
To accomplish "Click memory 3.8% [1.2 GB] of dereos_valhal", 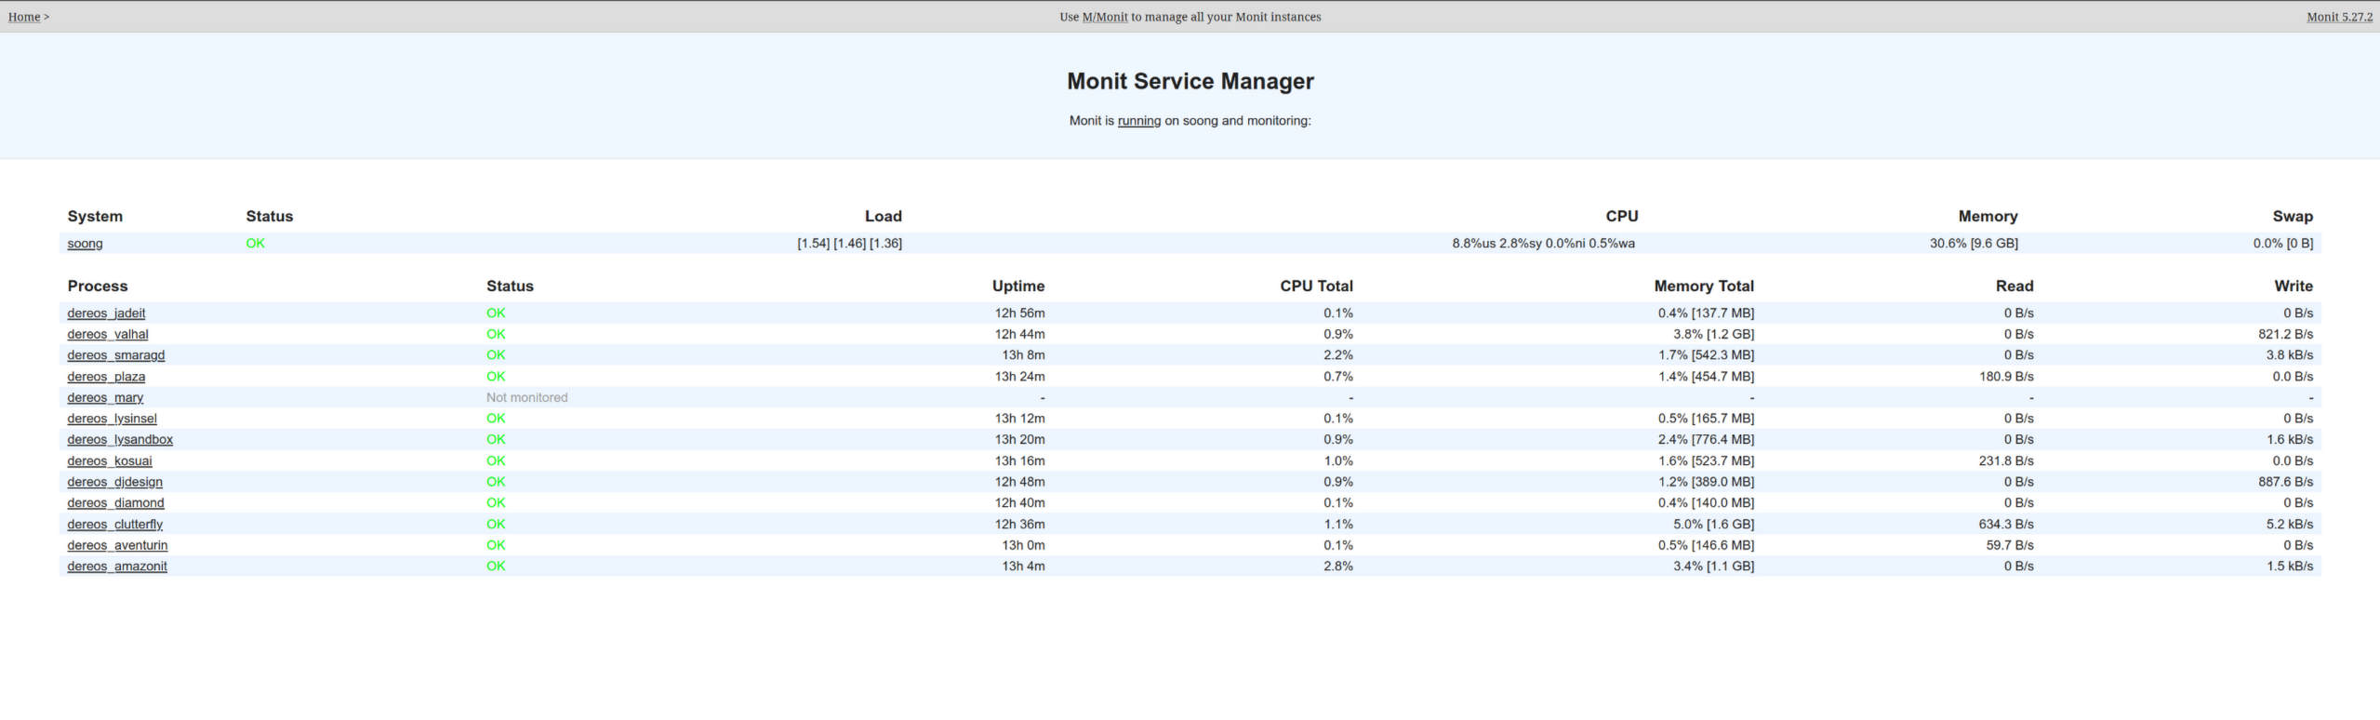I will click(1713, 334).
